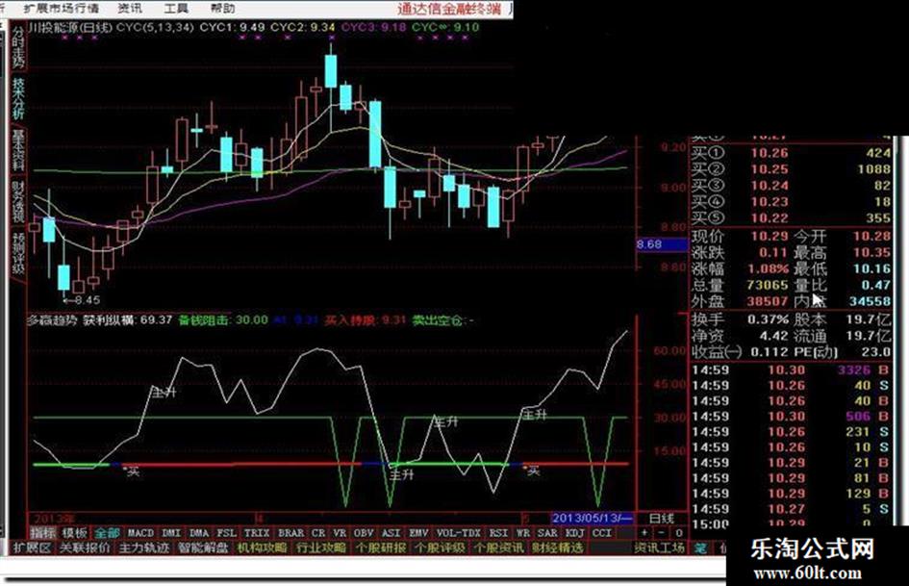The height and width of the screenshot is (586, 909).
Task: Open the 帮助 menu
Action: [x=222, y=8]
